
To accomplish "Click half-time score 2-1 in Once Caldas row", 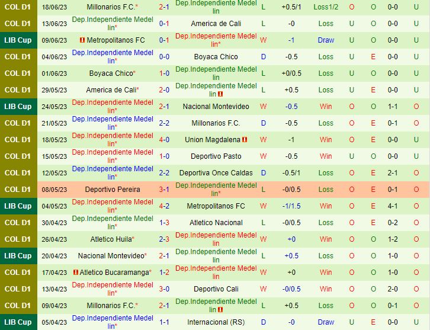I will (393, 173).
